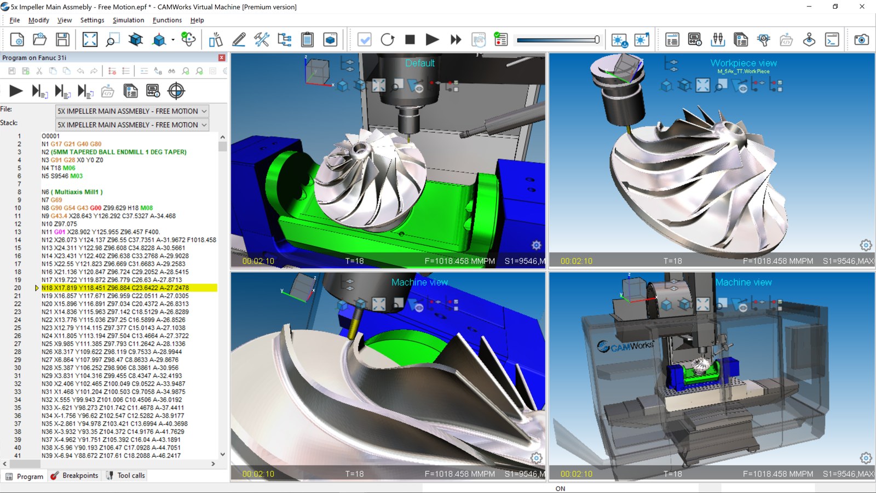Image resolution: width=876 pixels, height=493 pixels.
Task: Open the Simulation menu
Action: tap(129, 20)
